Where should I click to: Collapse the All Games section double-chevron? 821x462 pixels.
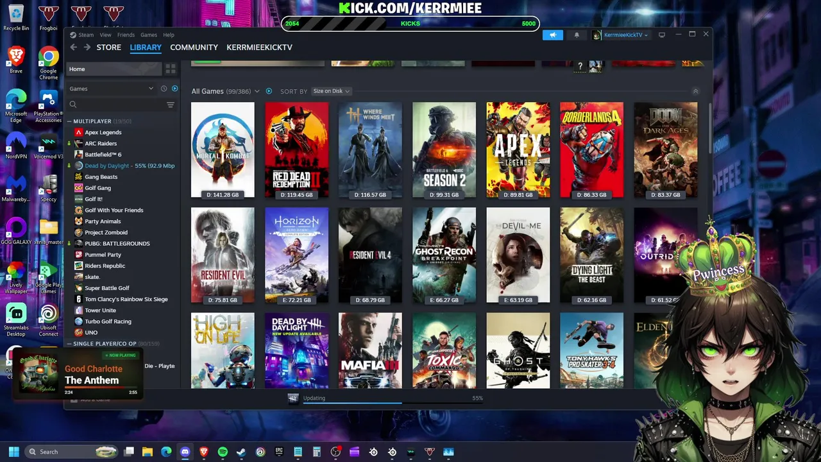(695, 91)
